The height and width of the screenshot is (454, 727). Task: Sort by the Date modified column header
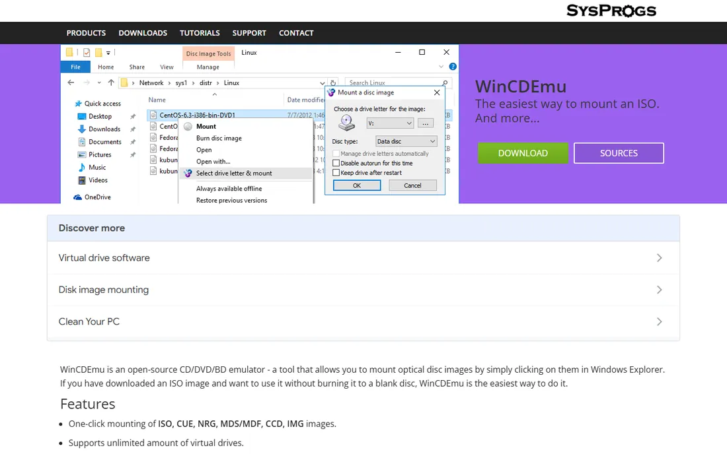pos(305,100)
